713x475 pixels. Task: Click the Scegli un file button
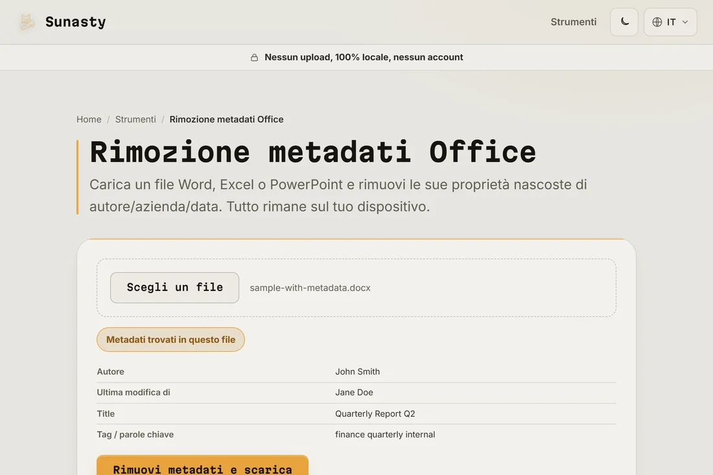[174, 288]
